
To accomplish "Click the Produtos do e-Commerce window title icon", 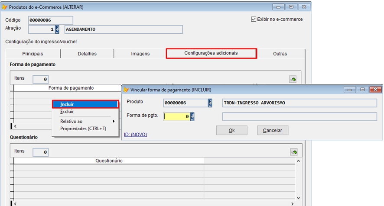I will pos(5,7).
